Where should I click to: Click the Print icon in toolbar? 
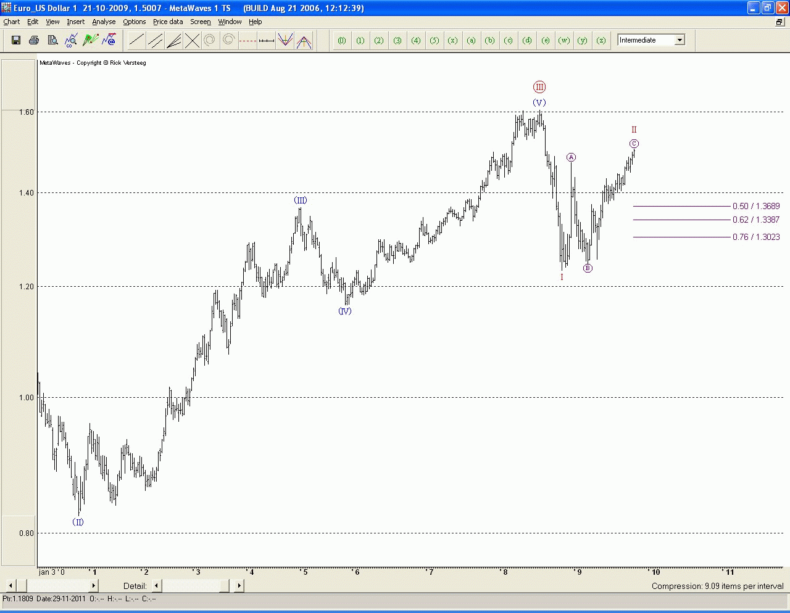[x=34, y=41]
